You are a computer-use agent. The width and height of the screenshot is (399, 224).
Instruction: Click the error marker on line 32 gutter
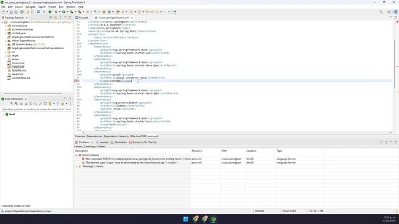75,81
